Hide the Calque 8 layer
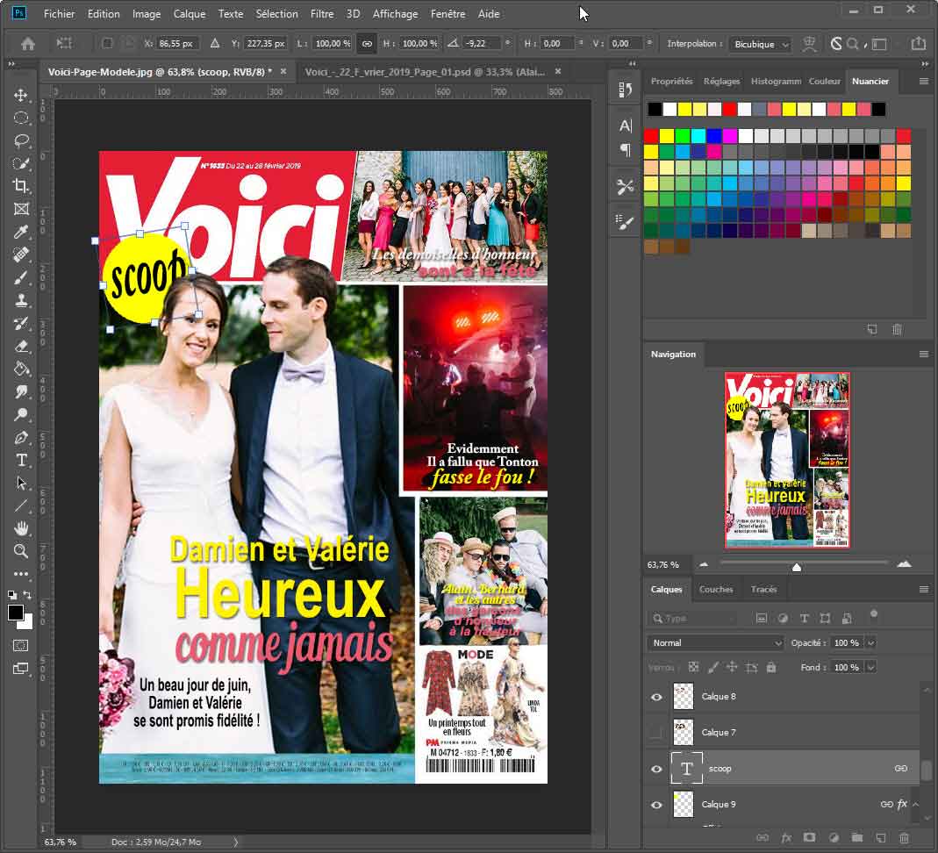 point(656,697)
